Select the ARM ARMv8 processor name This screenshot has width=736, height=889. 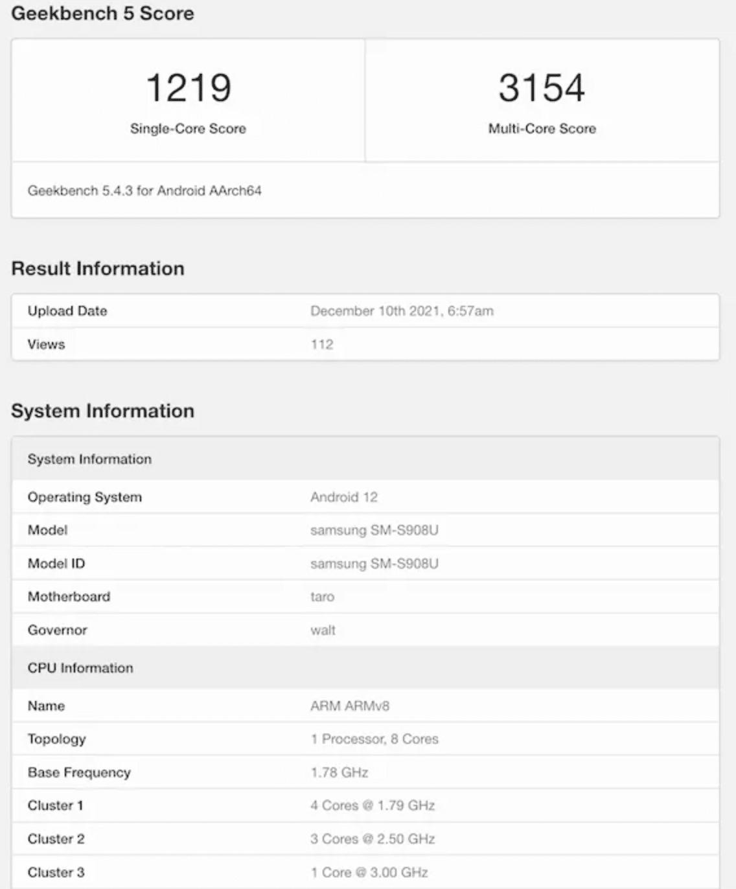click(x=350, y=706)
